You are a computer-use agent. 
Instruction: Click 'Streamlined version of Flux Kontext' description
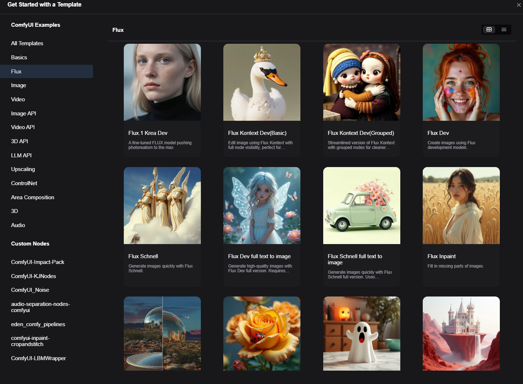pos(361,145)
